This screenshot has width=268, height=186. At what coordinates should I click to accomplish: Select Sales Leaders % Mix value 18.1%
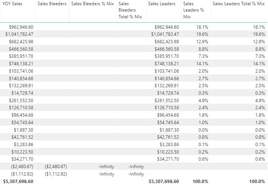coord(202,27)
